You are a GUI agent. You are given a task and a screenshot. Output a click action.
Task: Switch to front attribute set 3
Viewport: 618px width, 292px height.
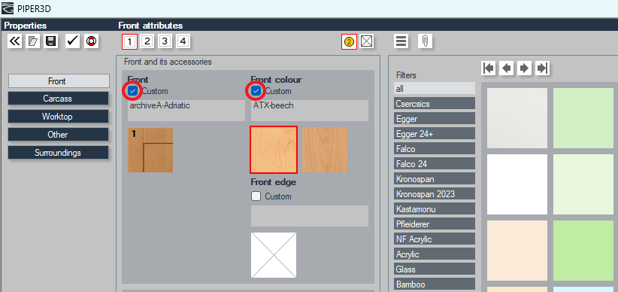[165, 41]
